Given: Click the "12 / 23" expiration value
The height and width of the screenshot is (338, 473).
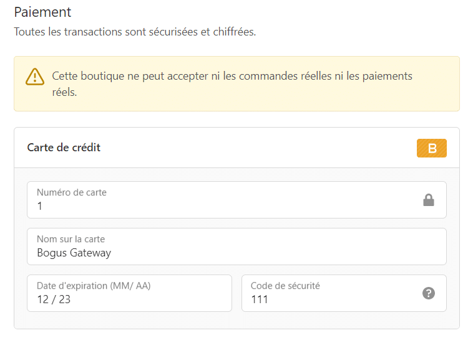Looking at the screenshot, I should tap(54, 299).
